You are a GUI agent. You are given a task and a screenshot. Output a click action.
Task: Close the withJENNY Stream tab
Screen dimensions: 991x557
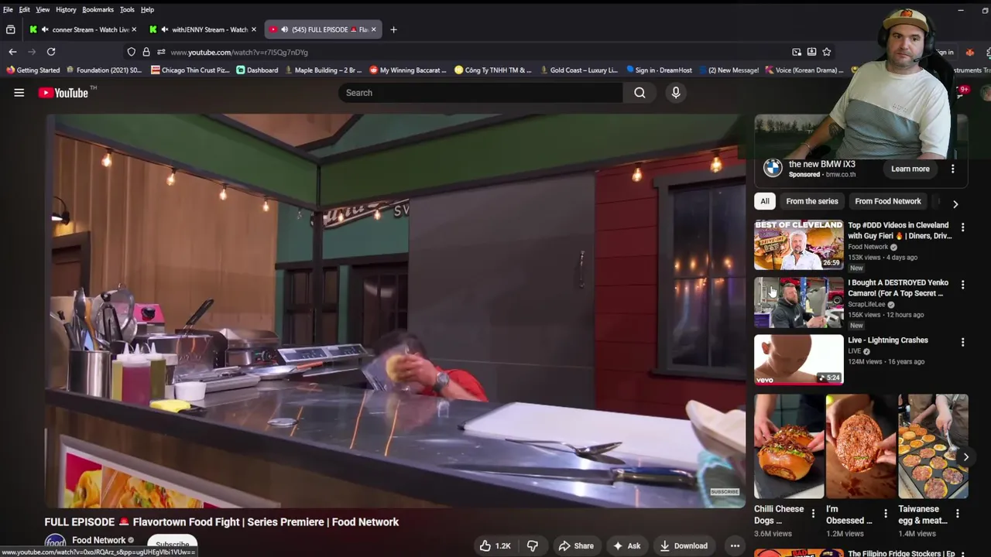(x=253, y=29)
